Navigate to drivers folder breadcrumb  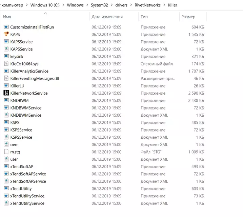(x=121, y=5)
